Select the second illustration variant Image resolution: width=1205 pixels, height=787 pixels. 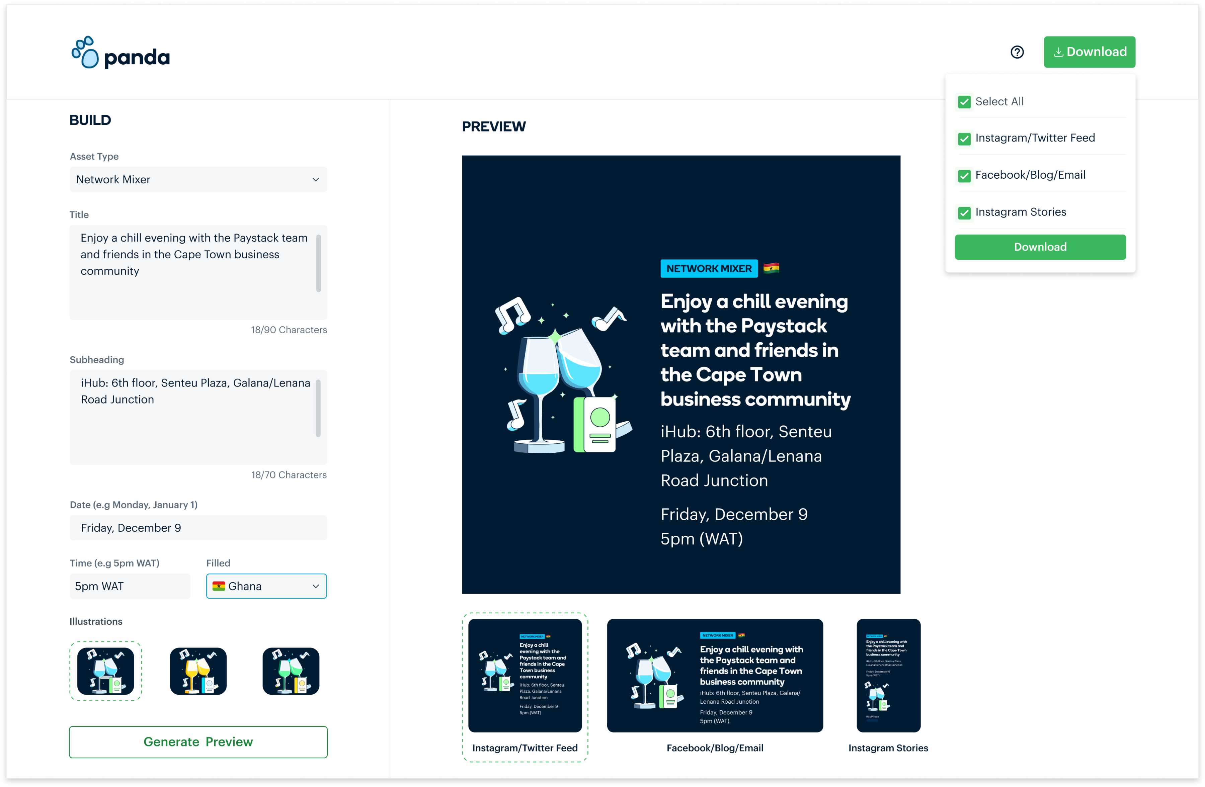(x=197, y=669)
